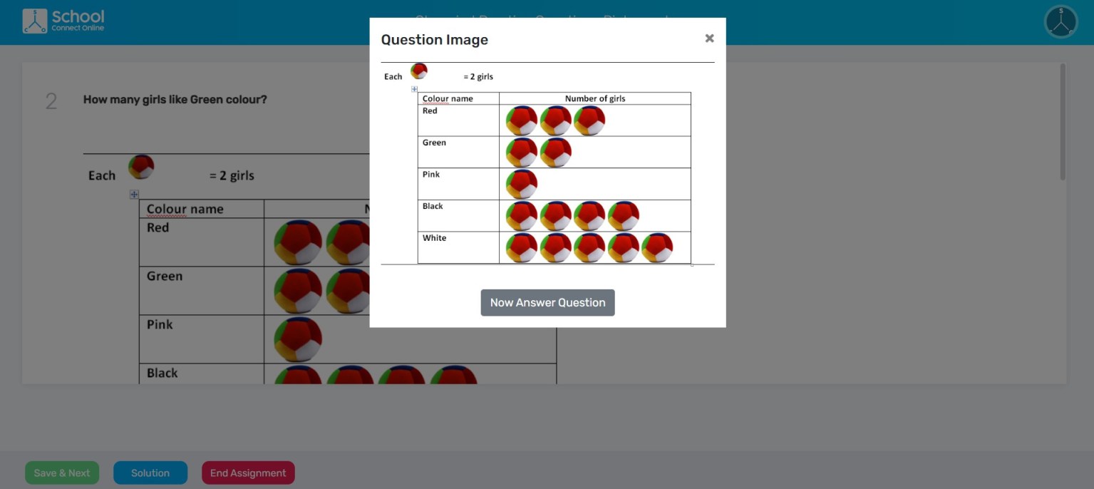Viewport: 1094px width, 489px height.
Task: Click the legend ball in background question image
Action: point(141,168)
